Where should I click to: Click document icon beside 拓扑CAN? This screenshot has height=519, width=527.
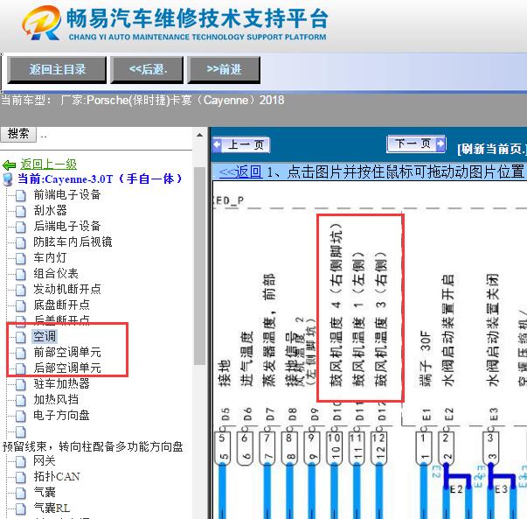tap(20, 478)
